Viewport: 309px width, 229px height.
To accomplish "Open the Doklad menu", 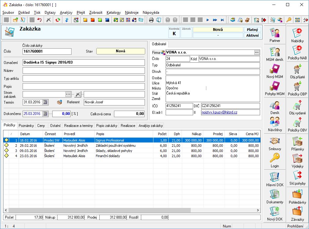I will tap(24, 13).
